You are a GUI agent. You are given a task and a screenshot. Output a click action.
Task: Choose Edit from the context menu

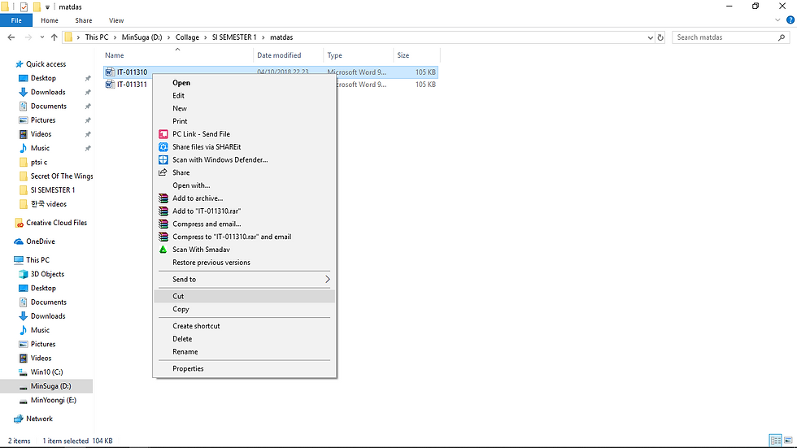click(x=244, y=95)
